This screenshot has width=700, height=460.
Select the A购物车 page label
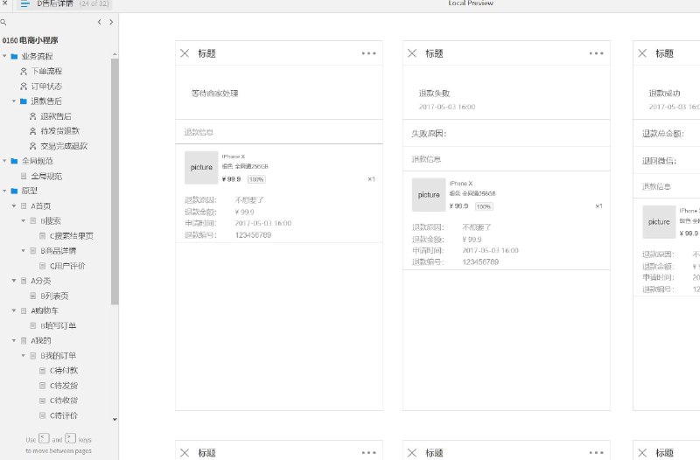coord(45,310)
